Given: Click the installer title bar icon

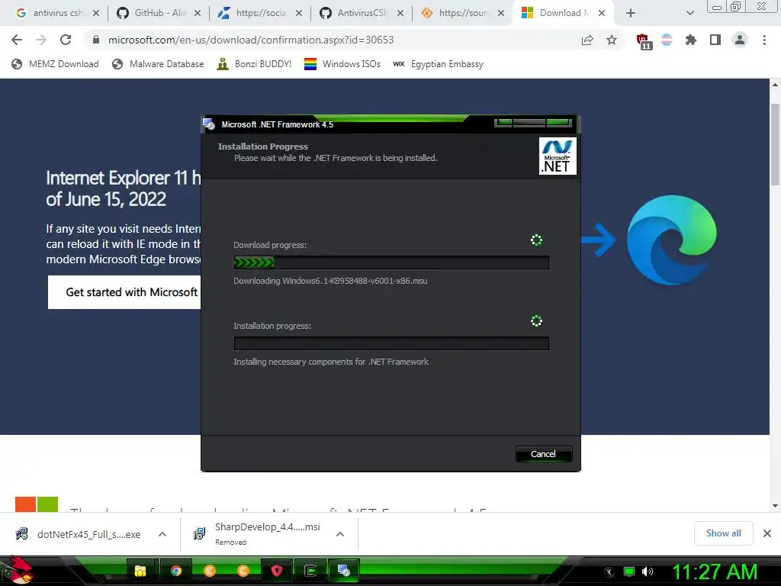Looking at the screenshot, I should click(x=209, y=124).
